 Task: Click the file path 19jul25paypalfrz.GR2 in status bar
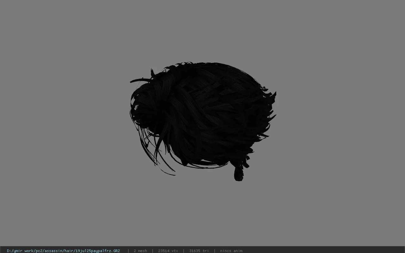coord(63,251)
